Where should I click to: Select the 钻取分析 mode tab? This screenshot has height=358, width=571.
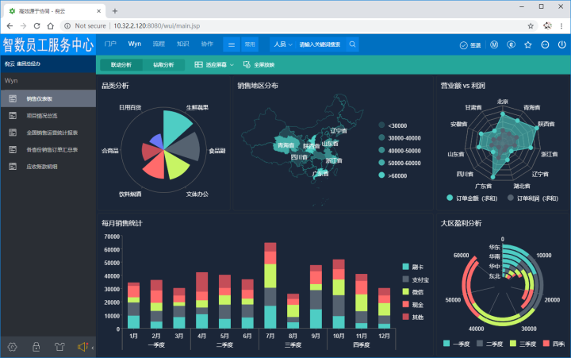pyautogui.click(x=163, y=65)
